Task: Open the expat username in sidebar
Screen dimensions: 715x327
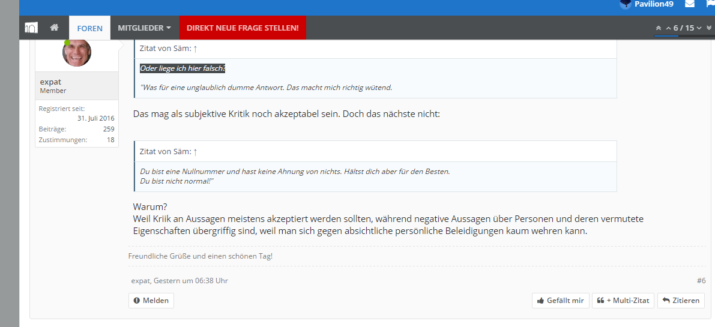Action: [x=50, y=82]
